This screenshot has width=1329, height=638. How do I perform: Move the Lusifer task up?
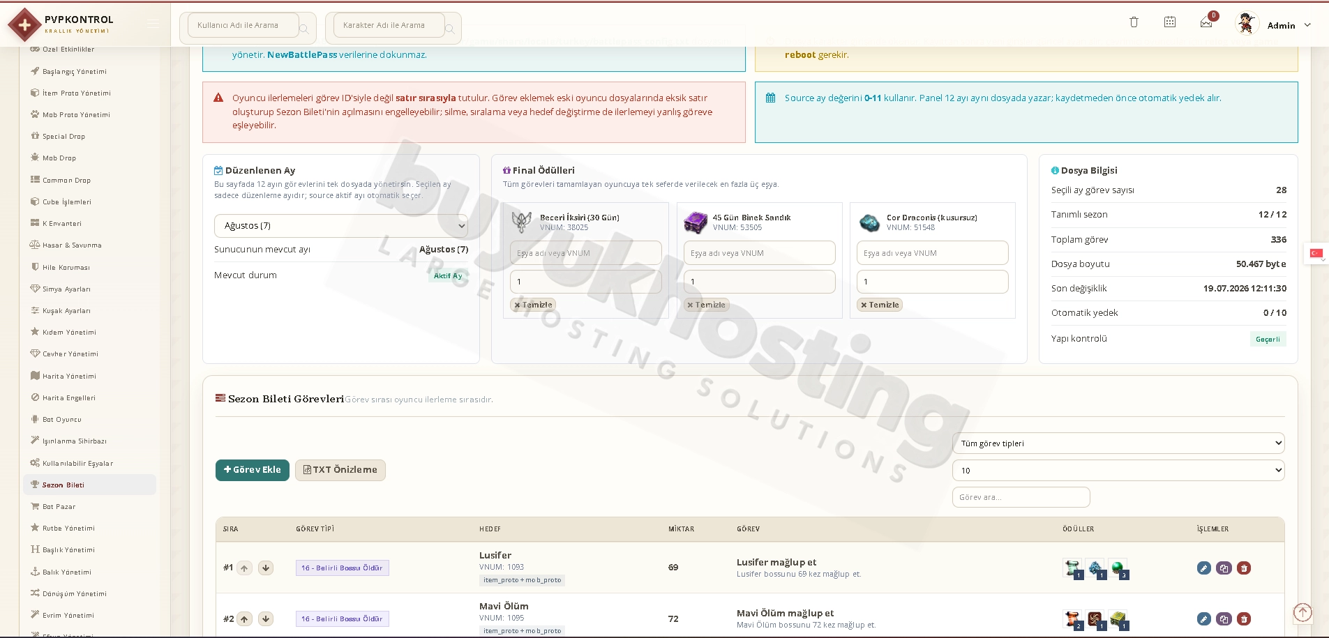tap(244, 568)
